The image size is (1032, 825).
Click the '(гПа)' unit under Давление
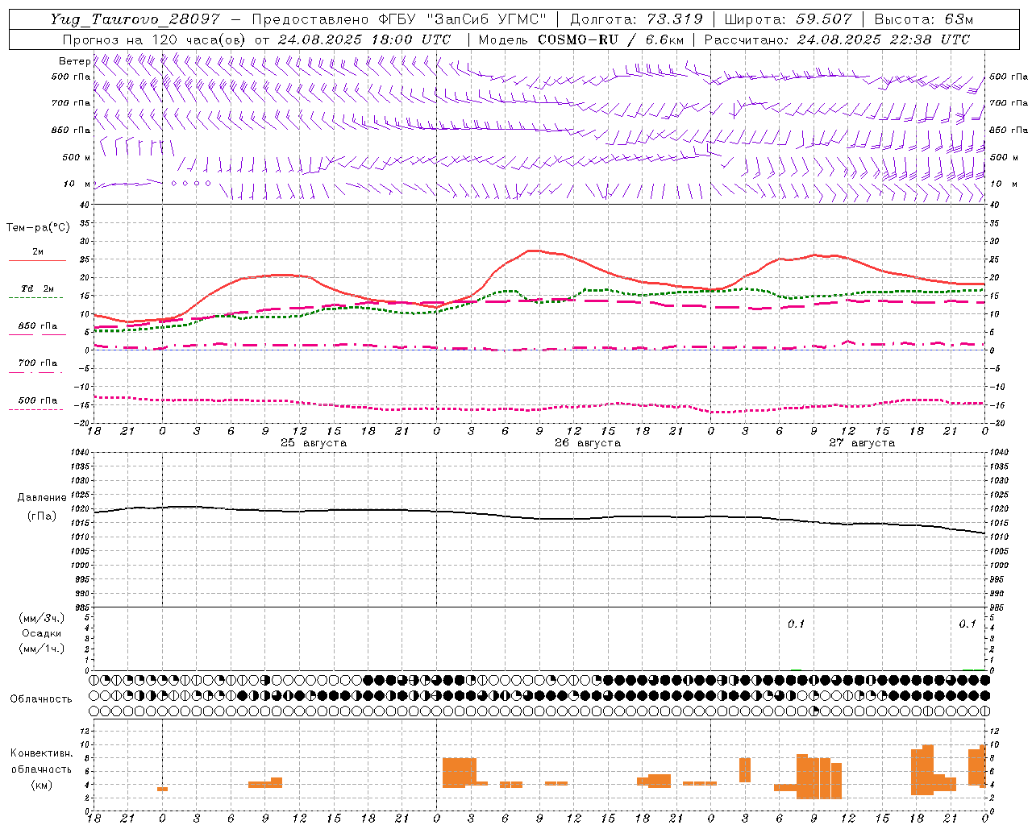pyautogui.click(x=42, y=516)
